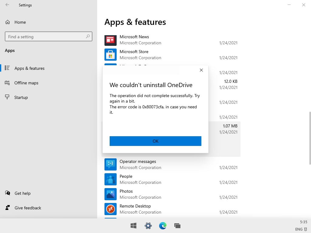Open Task View on the taskbar
The height and width of the screenshot is (233, 311).
[177, 226]
